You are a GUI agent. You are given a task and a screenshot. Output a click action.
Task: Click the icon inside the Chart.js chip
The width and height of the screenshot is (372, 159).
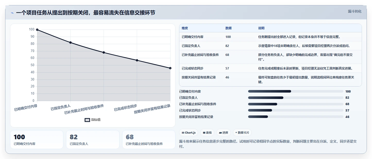tap(183, 133)
